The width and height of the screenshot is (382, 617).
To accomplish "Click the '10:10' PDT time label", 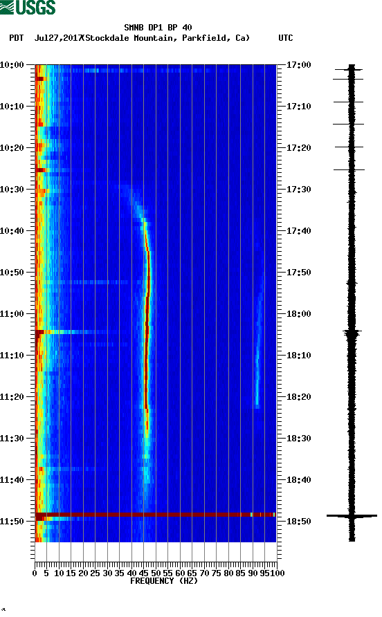I will point(12,107).
